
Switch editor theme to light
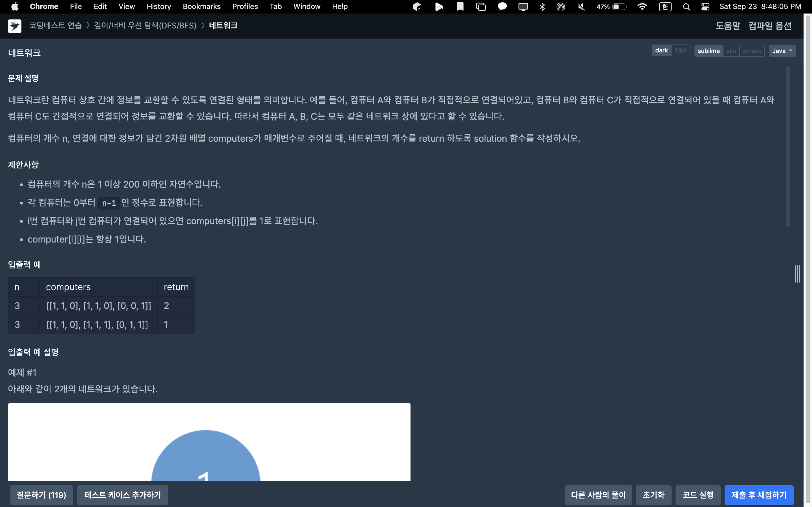point(680,51)
